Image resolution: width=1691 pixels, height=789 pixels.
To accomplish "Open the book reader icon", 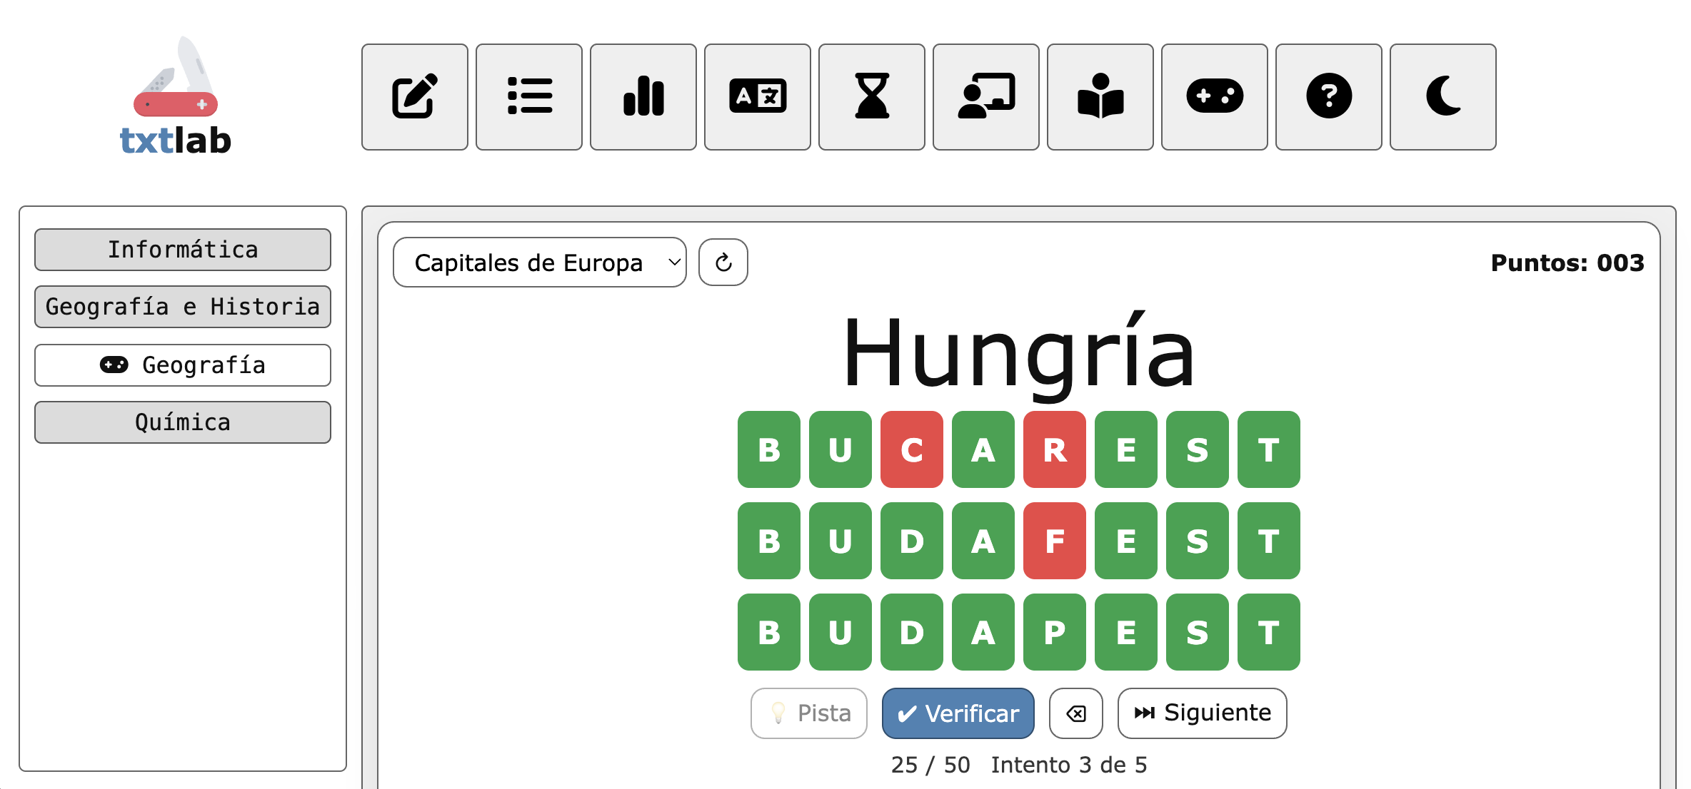I will [1100, 97].
